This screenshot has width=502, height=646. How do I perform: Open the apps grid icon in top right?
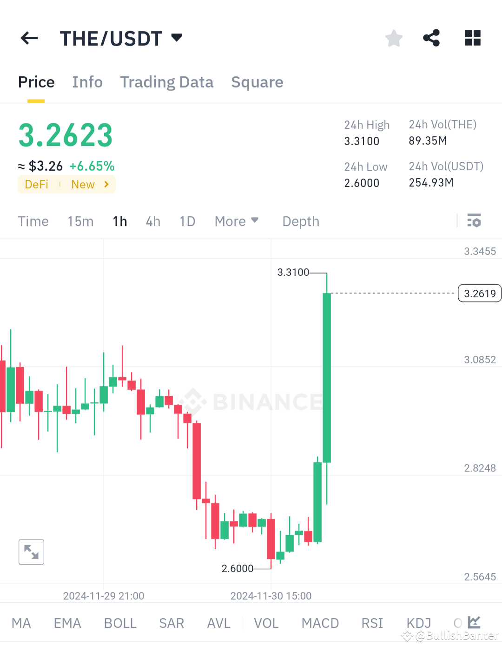point(472,38)
